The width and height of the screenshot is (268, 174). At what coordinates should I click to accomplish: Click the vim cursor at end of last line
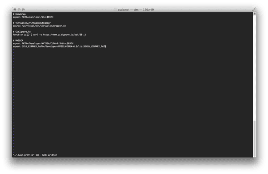click(x=105, y=47)
